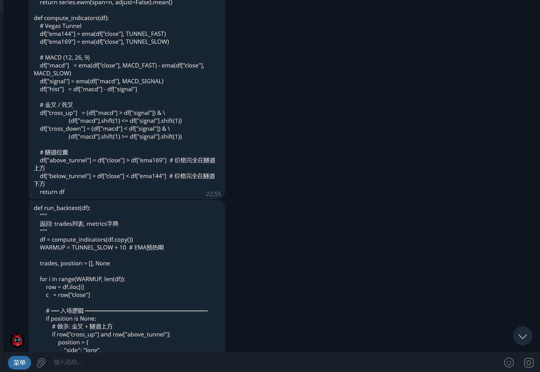Jump to latest messages with down-arrow button
The image size is (540, 372).
click(x=522, y=336)
